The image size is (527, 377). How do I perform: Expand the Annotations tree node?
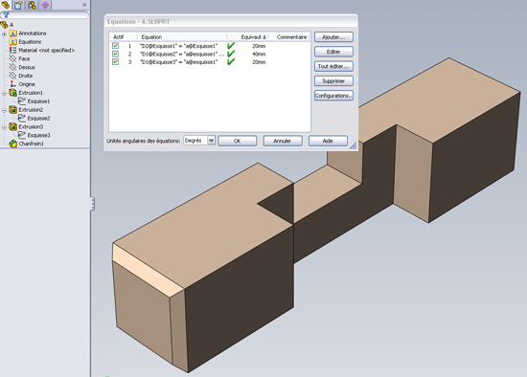pyautogui.click(x=4, y=33)
